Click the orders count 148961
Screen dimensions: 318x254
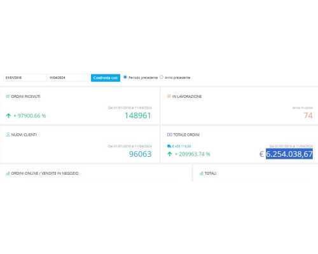138,116
